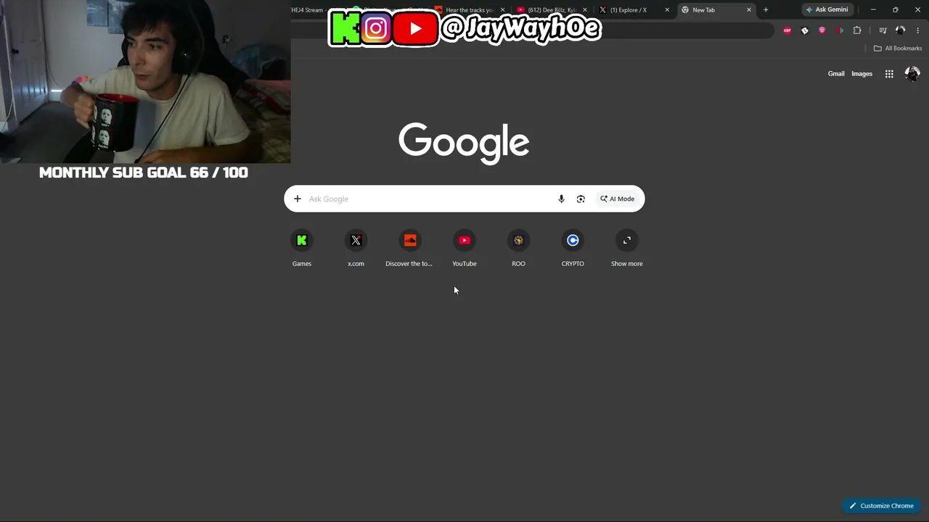Open the x.com shortcut
Viewport: 929px width, 522px height.
pyautogui.click(x=356, y=248)
